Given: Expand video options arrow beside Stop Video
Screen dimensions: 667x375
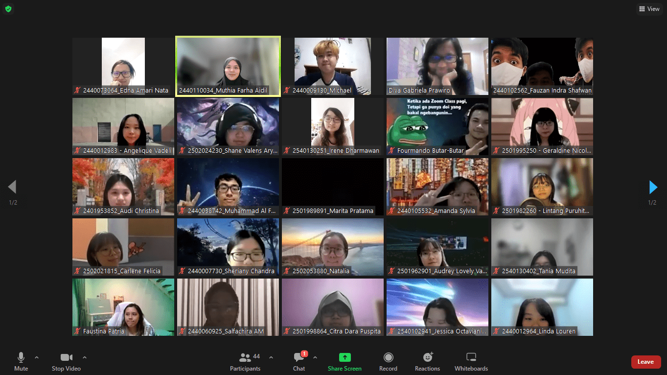Looking at the screenshot, I should (x=85, y=357).
